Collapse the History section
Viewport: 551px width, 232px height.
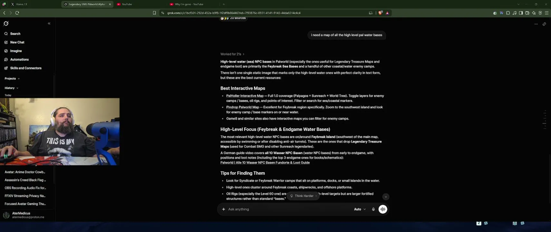point(11,88)
